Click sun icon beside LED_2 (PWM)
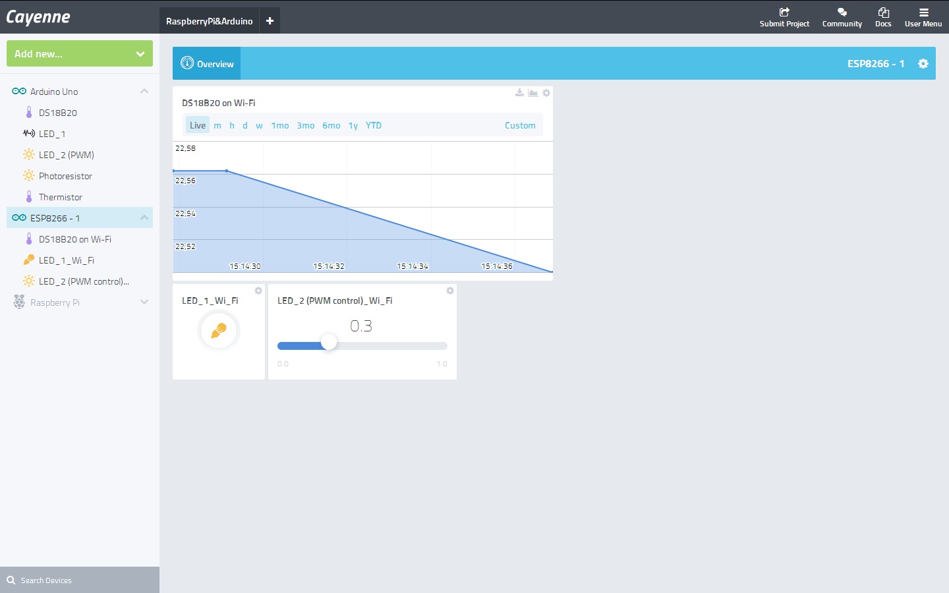 click(29, 155)
